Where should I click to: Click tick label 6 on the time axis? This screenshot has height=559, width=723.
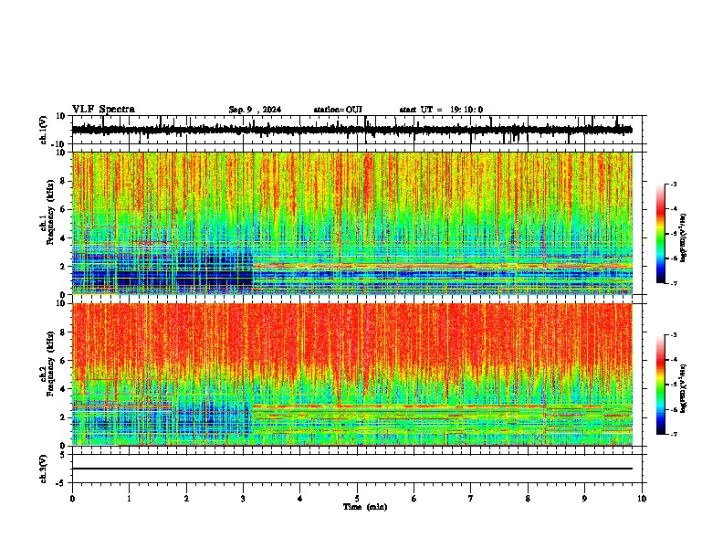(414, 499)
